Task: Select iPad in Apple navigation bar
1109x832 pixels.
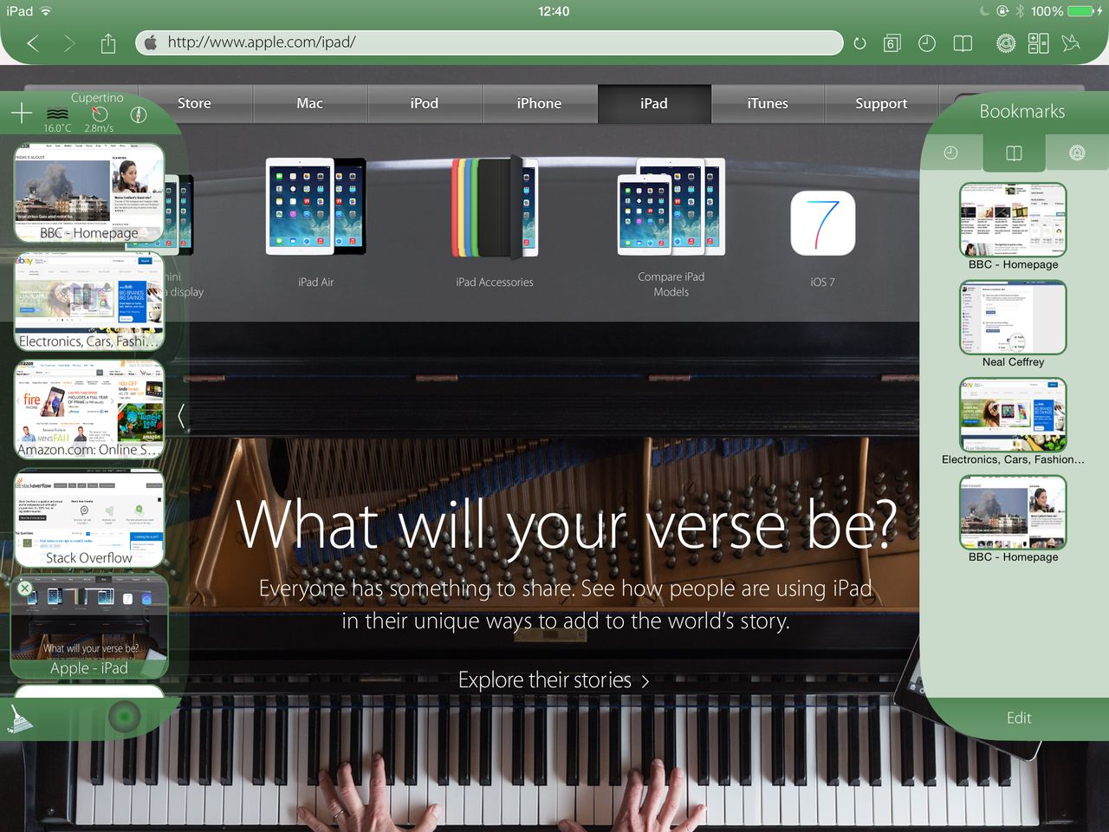Action: pyautogui.click(x=654, y=103)
